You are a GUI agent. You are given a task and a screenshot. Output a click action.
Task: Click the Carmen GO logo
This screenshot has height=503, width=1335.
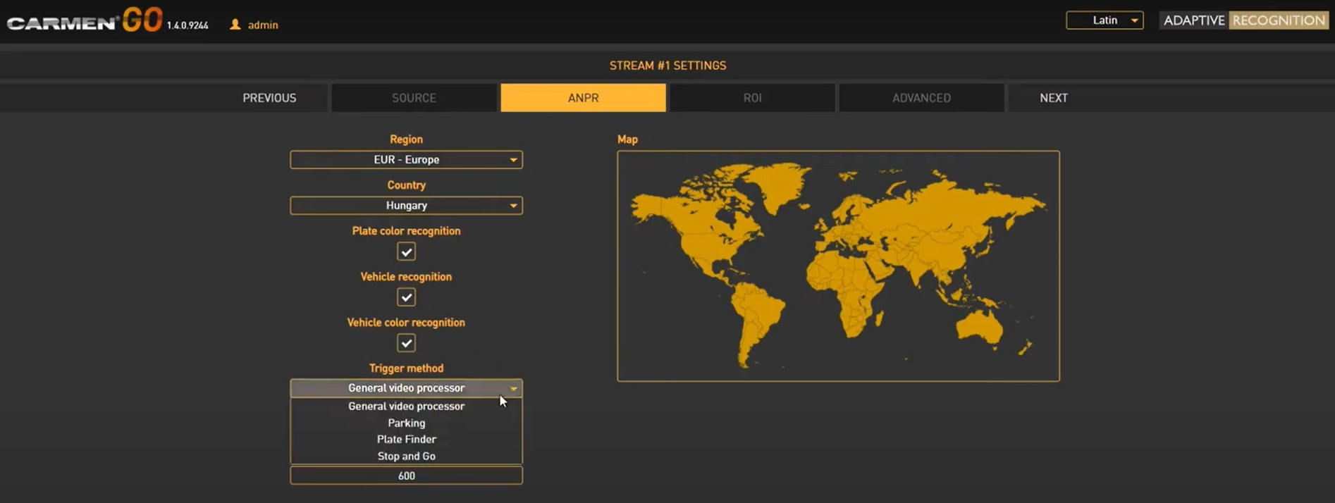(85, 20)
